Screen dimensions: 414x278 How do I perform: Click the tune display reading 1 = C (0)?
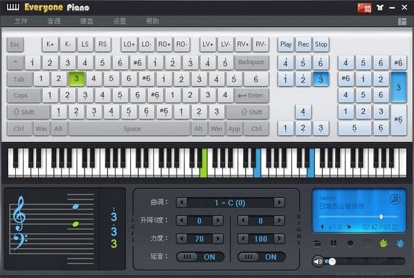point(230,203)
